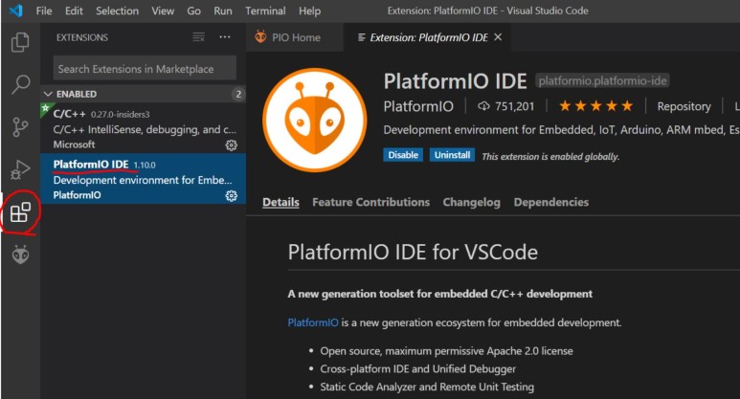Click the PlatformIO publisher name
This screenshot has width=740, height=399.
pos(418,106)
